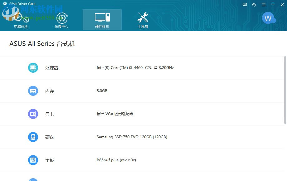Click the 显卡 (Graphics Card) icon

click(x=33, y=114)
